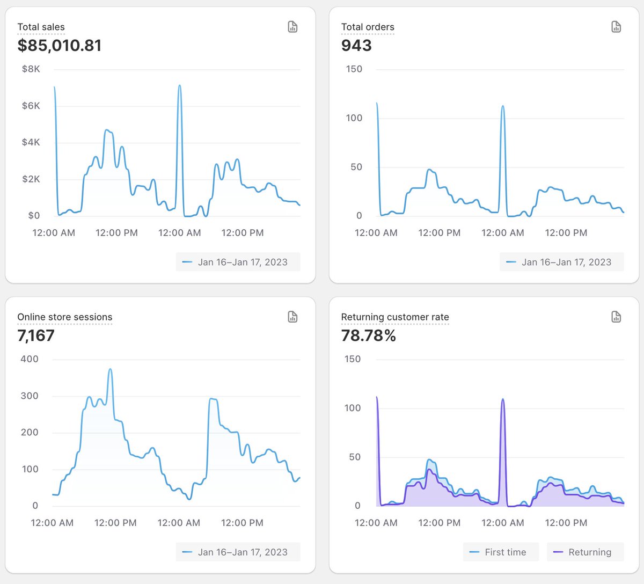This screenshot has height=584, width=644.
Task: Select the 7,167 sessions value
Action: (x=36, y=335)
